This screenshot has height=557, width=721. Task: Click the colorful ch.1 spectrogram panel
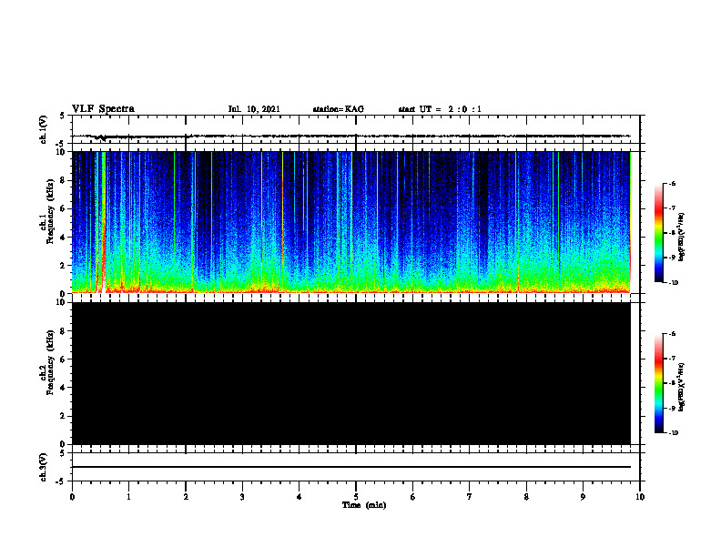tap(351, 222)
